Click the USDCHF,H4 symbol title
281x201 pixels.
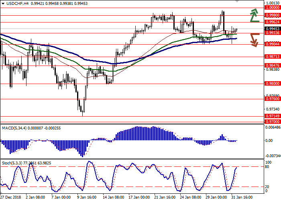pos(17,3)
